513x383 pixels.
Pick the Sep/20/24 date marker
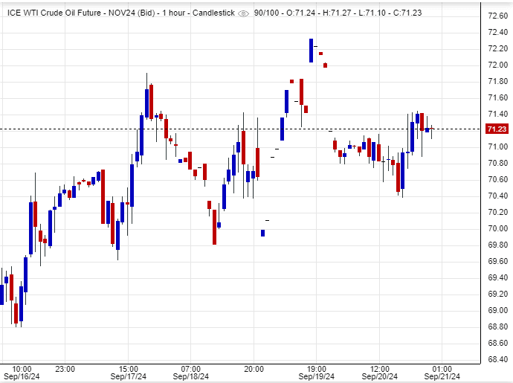click(380, 376)
